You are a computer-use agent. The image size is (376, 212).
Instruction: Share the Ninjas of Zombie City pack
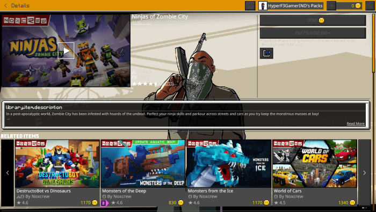pos(266,53)
